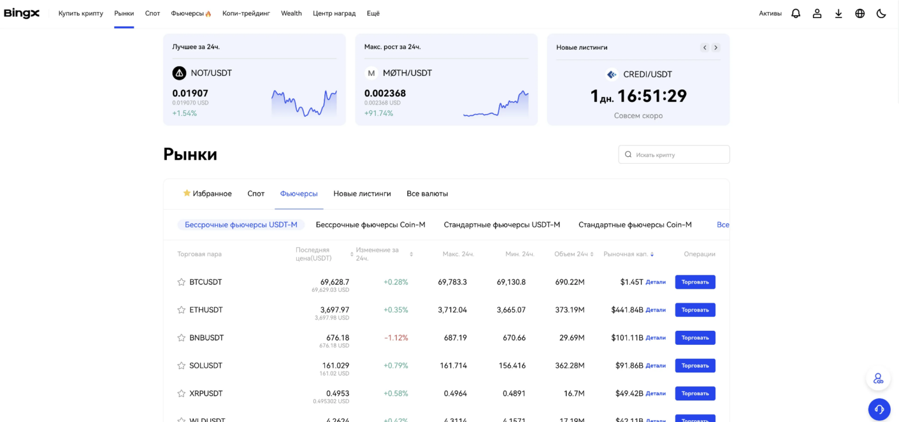This screenshot has height=422, width=899.
Task: Switch to the Спот markets tab
Action: pyautogui.click(x=256, y=193)
